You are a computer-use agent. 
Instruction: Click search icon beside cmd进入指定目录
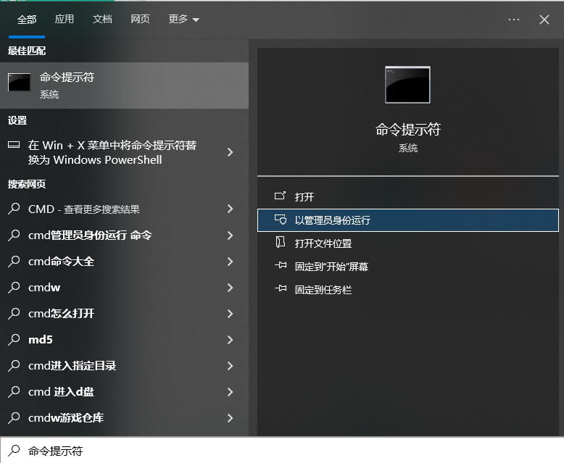pos(14,366)
